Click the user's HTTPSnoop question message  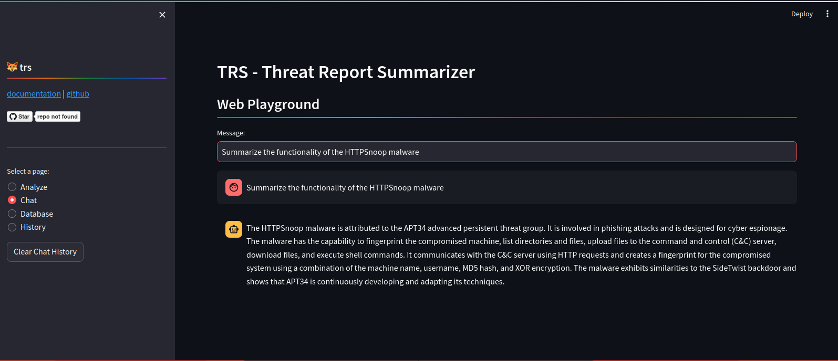[x=345, y=188]
